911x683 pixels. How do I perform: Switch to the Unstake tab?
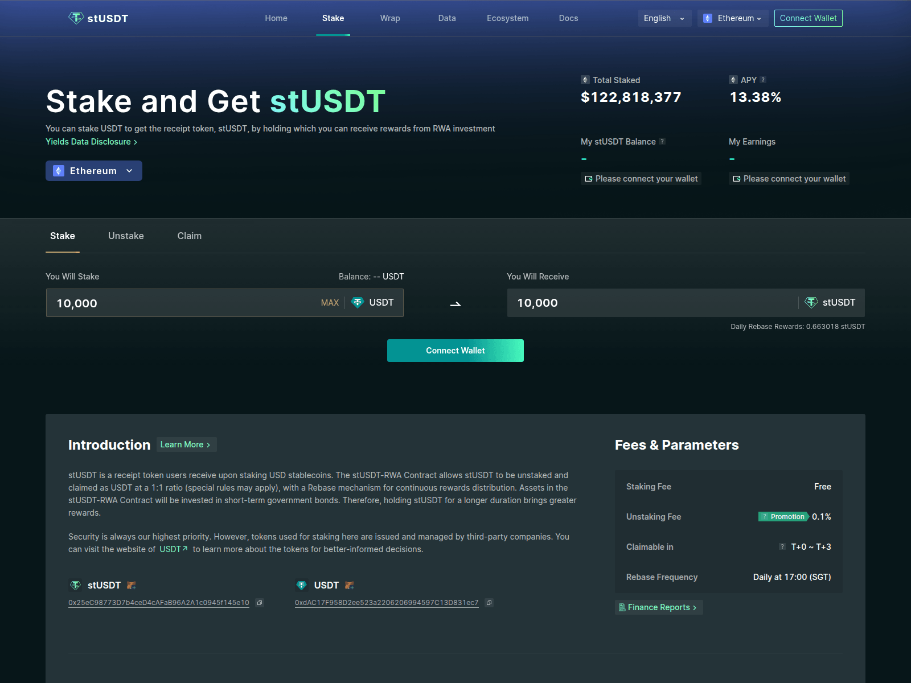point(126,236)
